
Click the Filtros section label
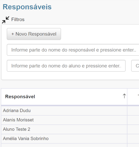18,19
